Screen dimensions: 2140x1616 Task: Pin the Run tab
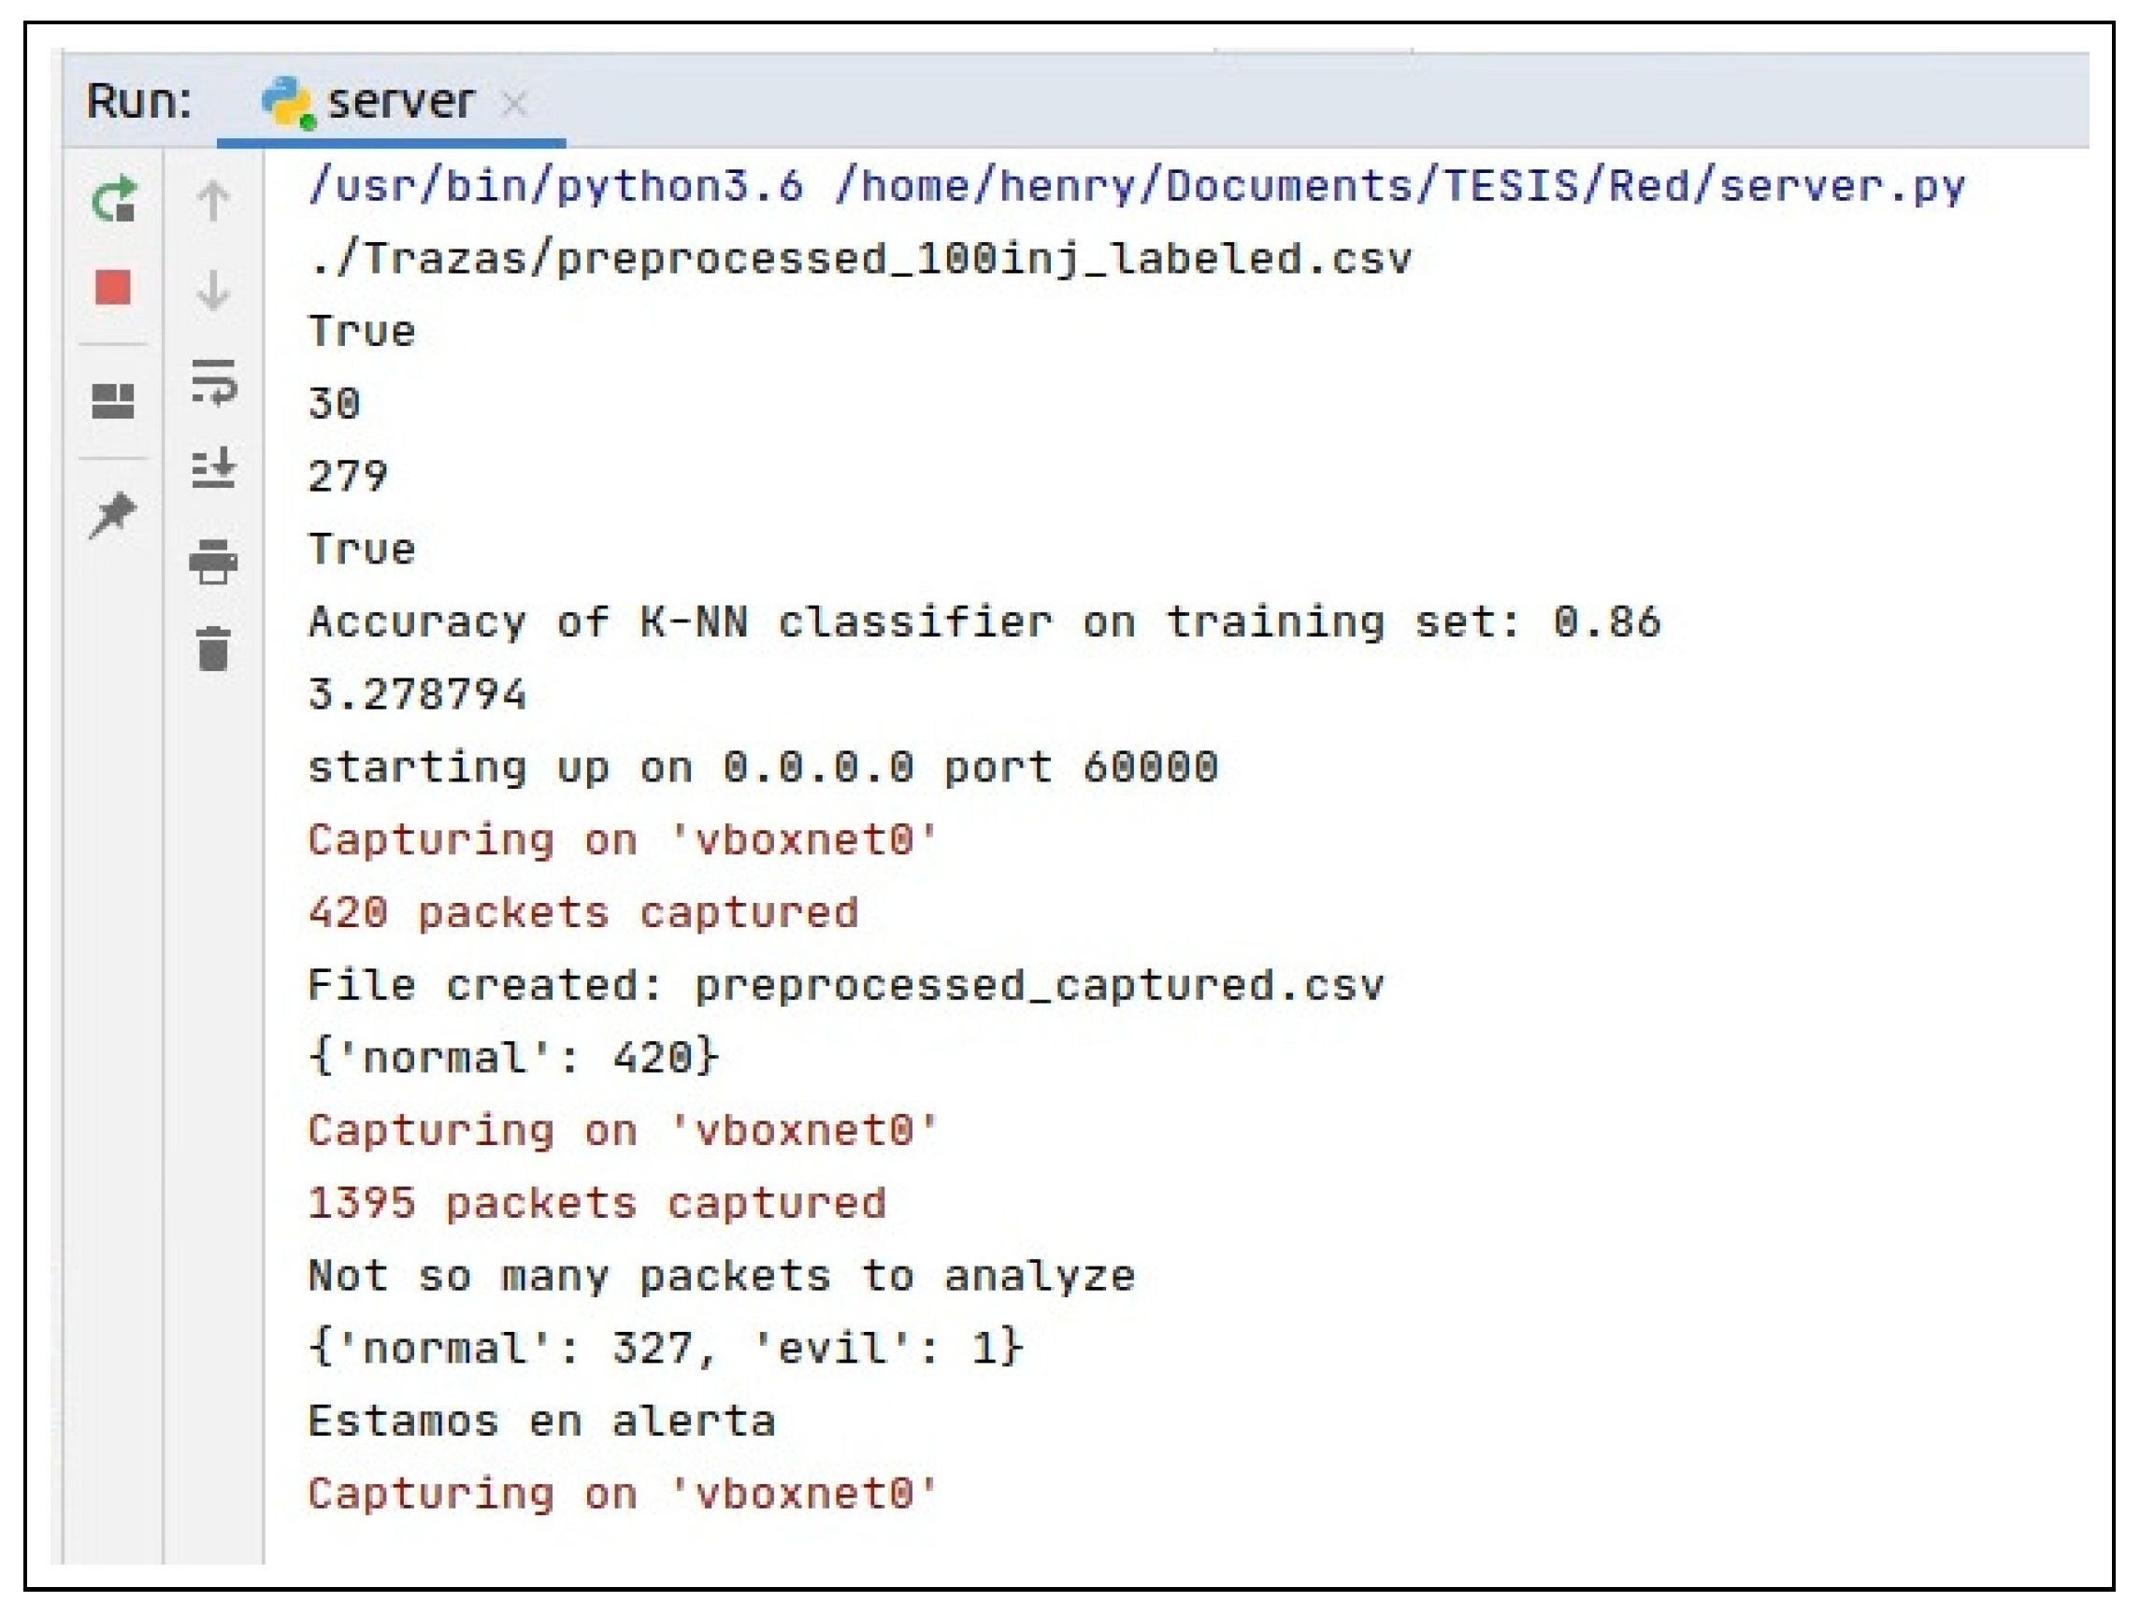112,513
